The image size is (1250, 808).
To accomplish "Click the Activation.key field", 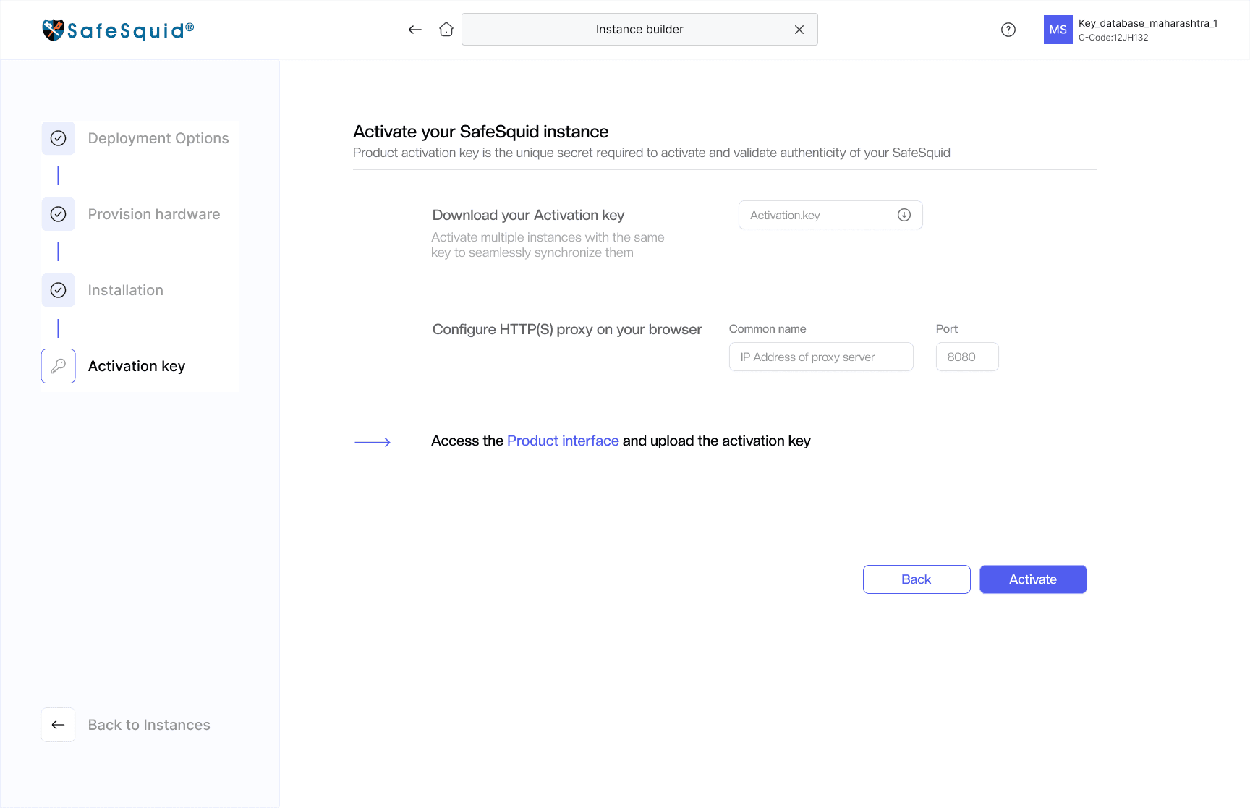I will (x=830, y=215).
